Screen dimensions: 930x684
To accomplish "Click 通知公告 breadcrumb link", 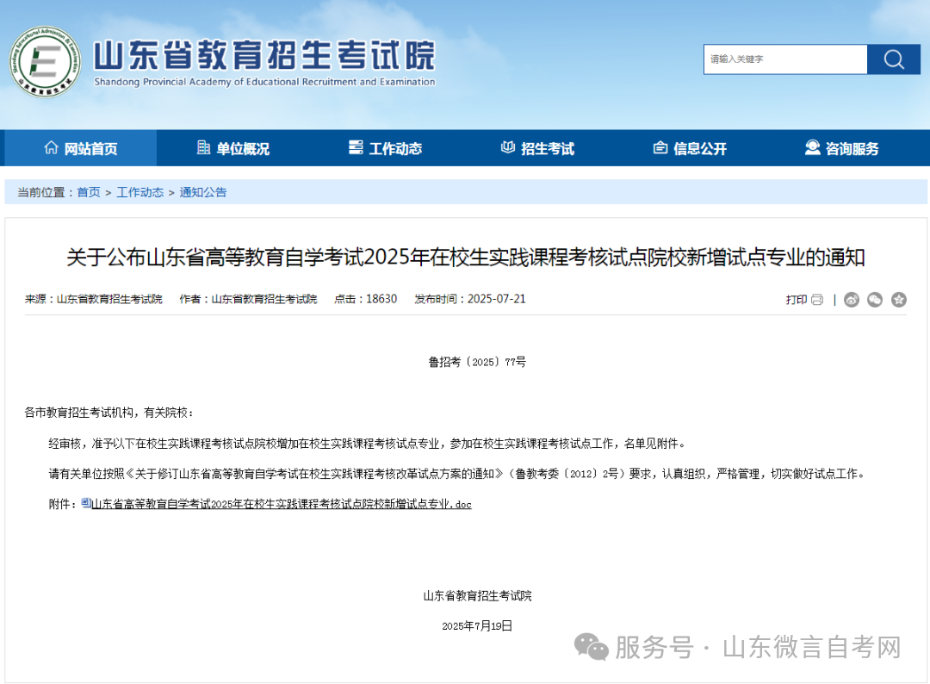I will pyautogui.click(x=203, y=192).
